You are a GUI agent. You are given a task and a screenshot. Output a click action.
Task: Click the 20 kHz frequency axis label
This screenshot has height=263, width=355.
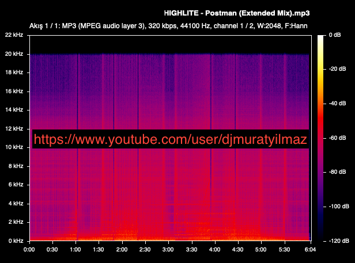(x=14, y=54)
